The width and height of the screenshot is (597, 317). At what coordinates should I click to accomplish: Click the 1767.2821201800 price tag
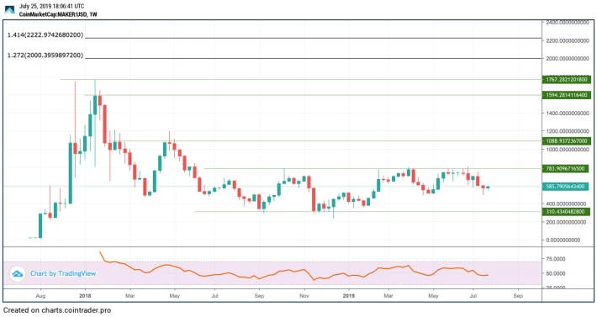click(x=566, y=80)
